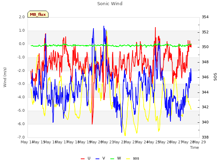
Task: Click the 348 right axis tick label
Action: [205, 62]
